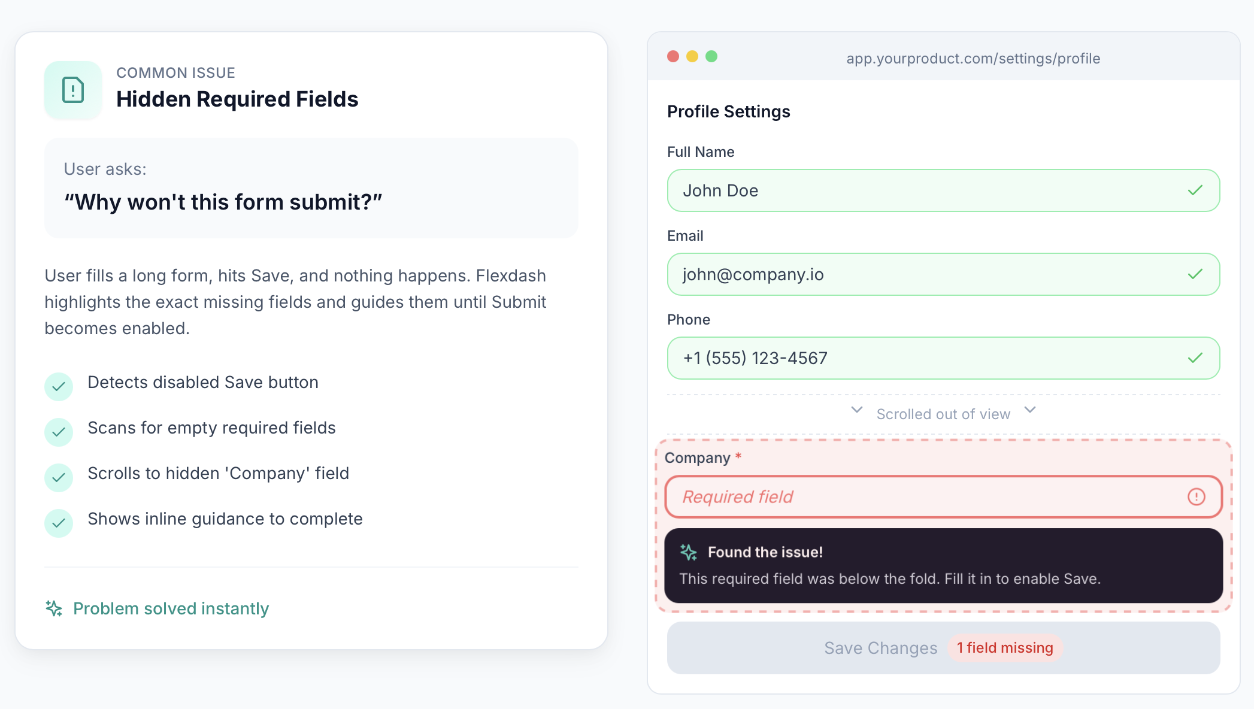The image size is (1254, 709).
Task: Toggle the checkmark beside Scans for empty required fields
Action: [x=59, y=432]
